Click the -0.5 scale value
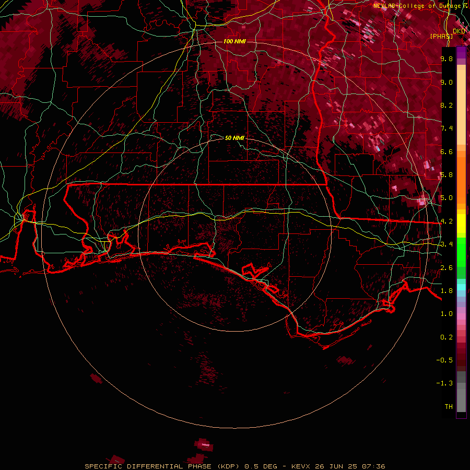 444,360
